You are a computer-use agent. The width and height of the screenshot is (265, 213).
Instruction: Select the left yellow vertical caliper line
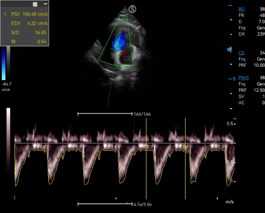tap(146, 158)
